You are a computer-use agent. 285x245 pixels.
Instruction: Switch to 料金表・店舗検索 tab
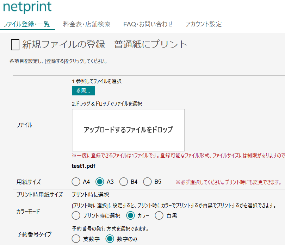pyautogui.click(x=87, y=24)
